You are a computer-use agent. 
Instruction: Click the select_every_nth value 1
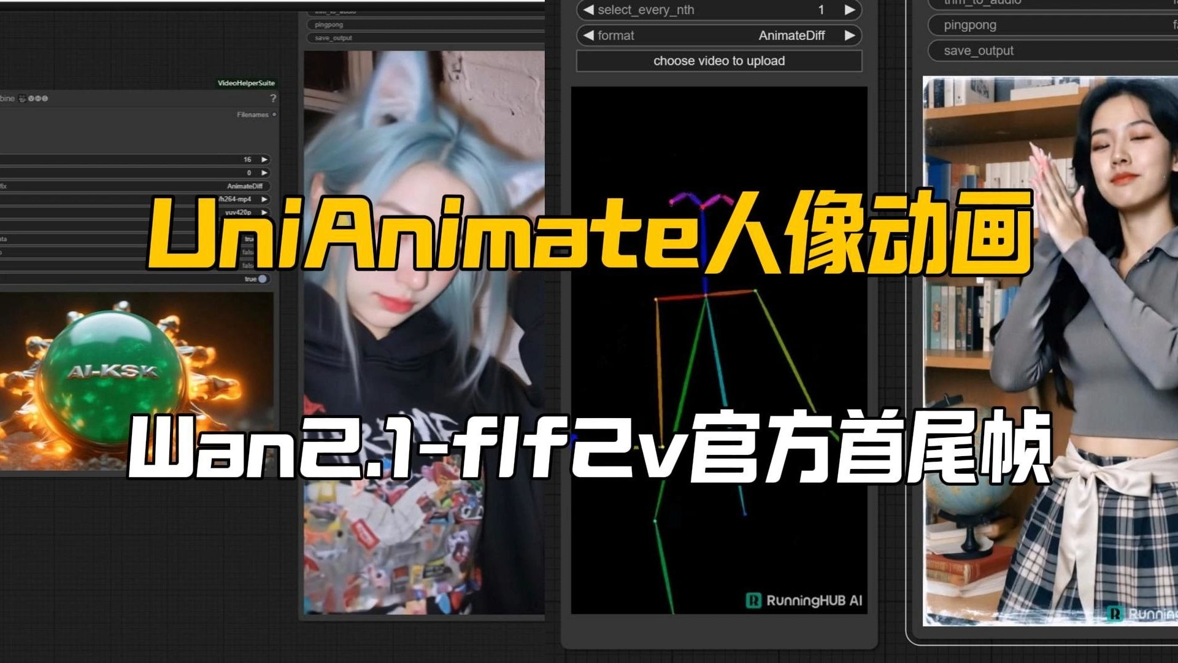pyautogui.click(x=821, y=10)
